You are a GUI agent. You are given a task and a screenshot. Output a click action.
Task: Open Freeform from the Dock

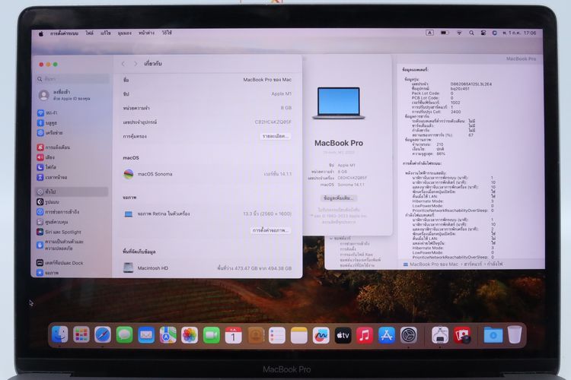click(x=321, y=335)
